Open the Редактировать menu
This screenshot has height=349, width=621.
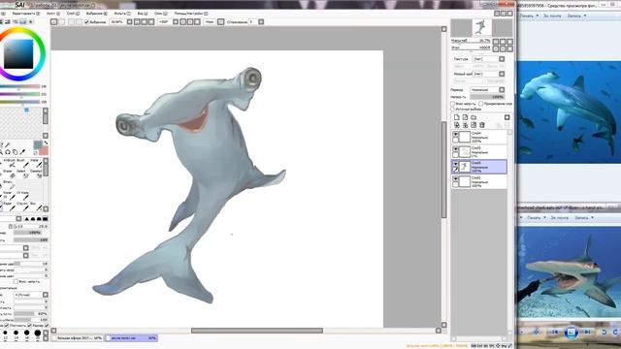[x=26, y=14]
